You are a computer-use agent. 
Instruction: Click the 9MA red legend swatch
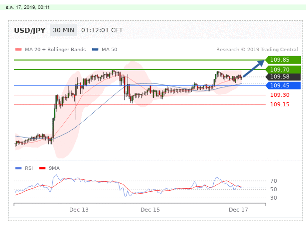42,168
